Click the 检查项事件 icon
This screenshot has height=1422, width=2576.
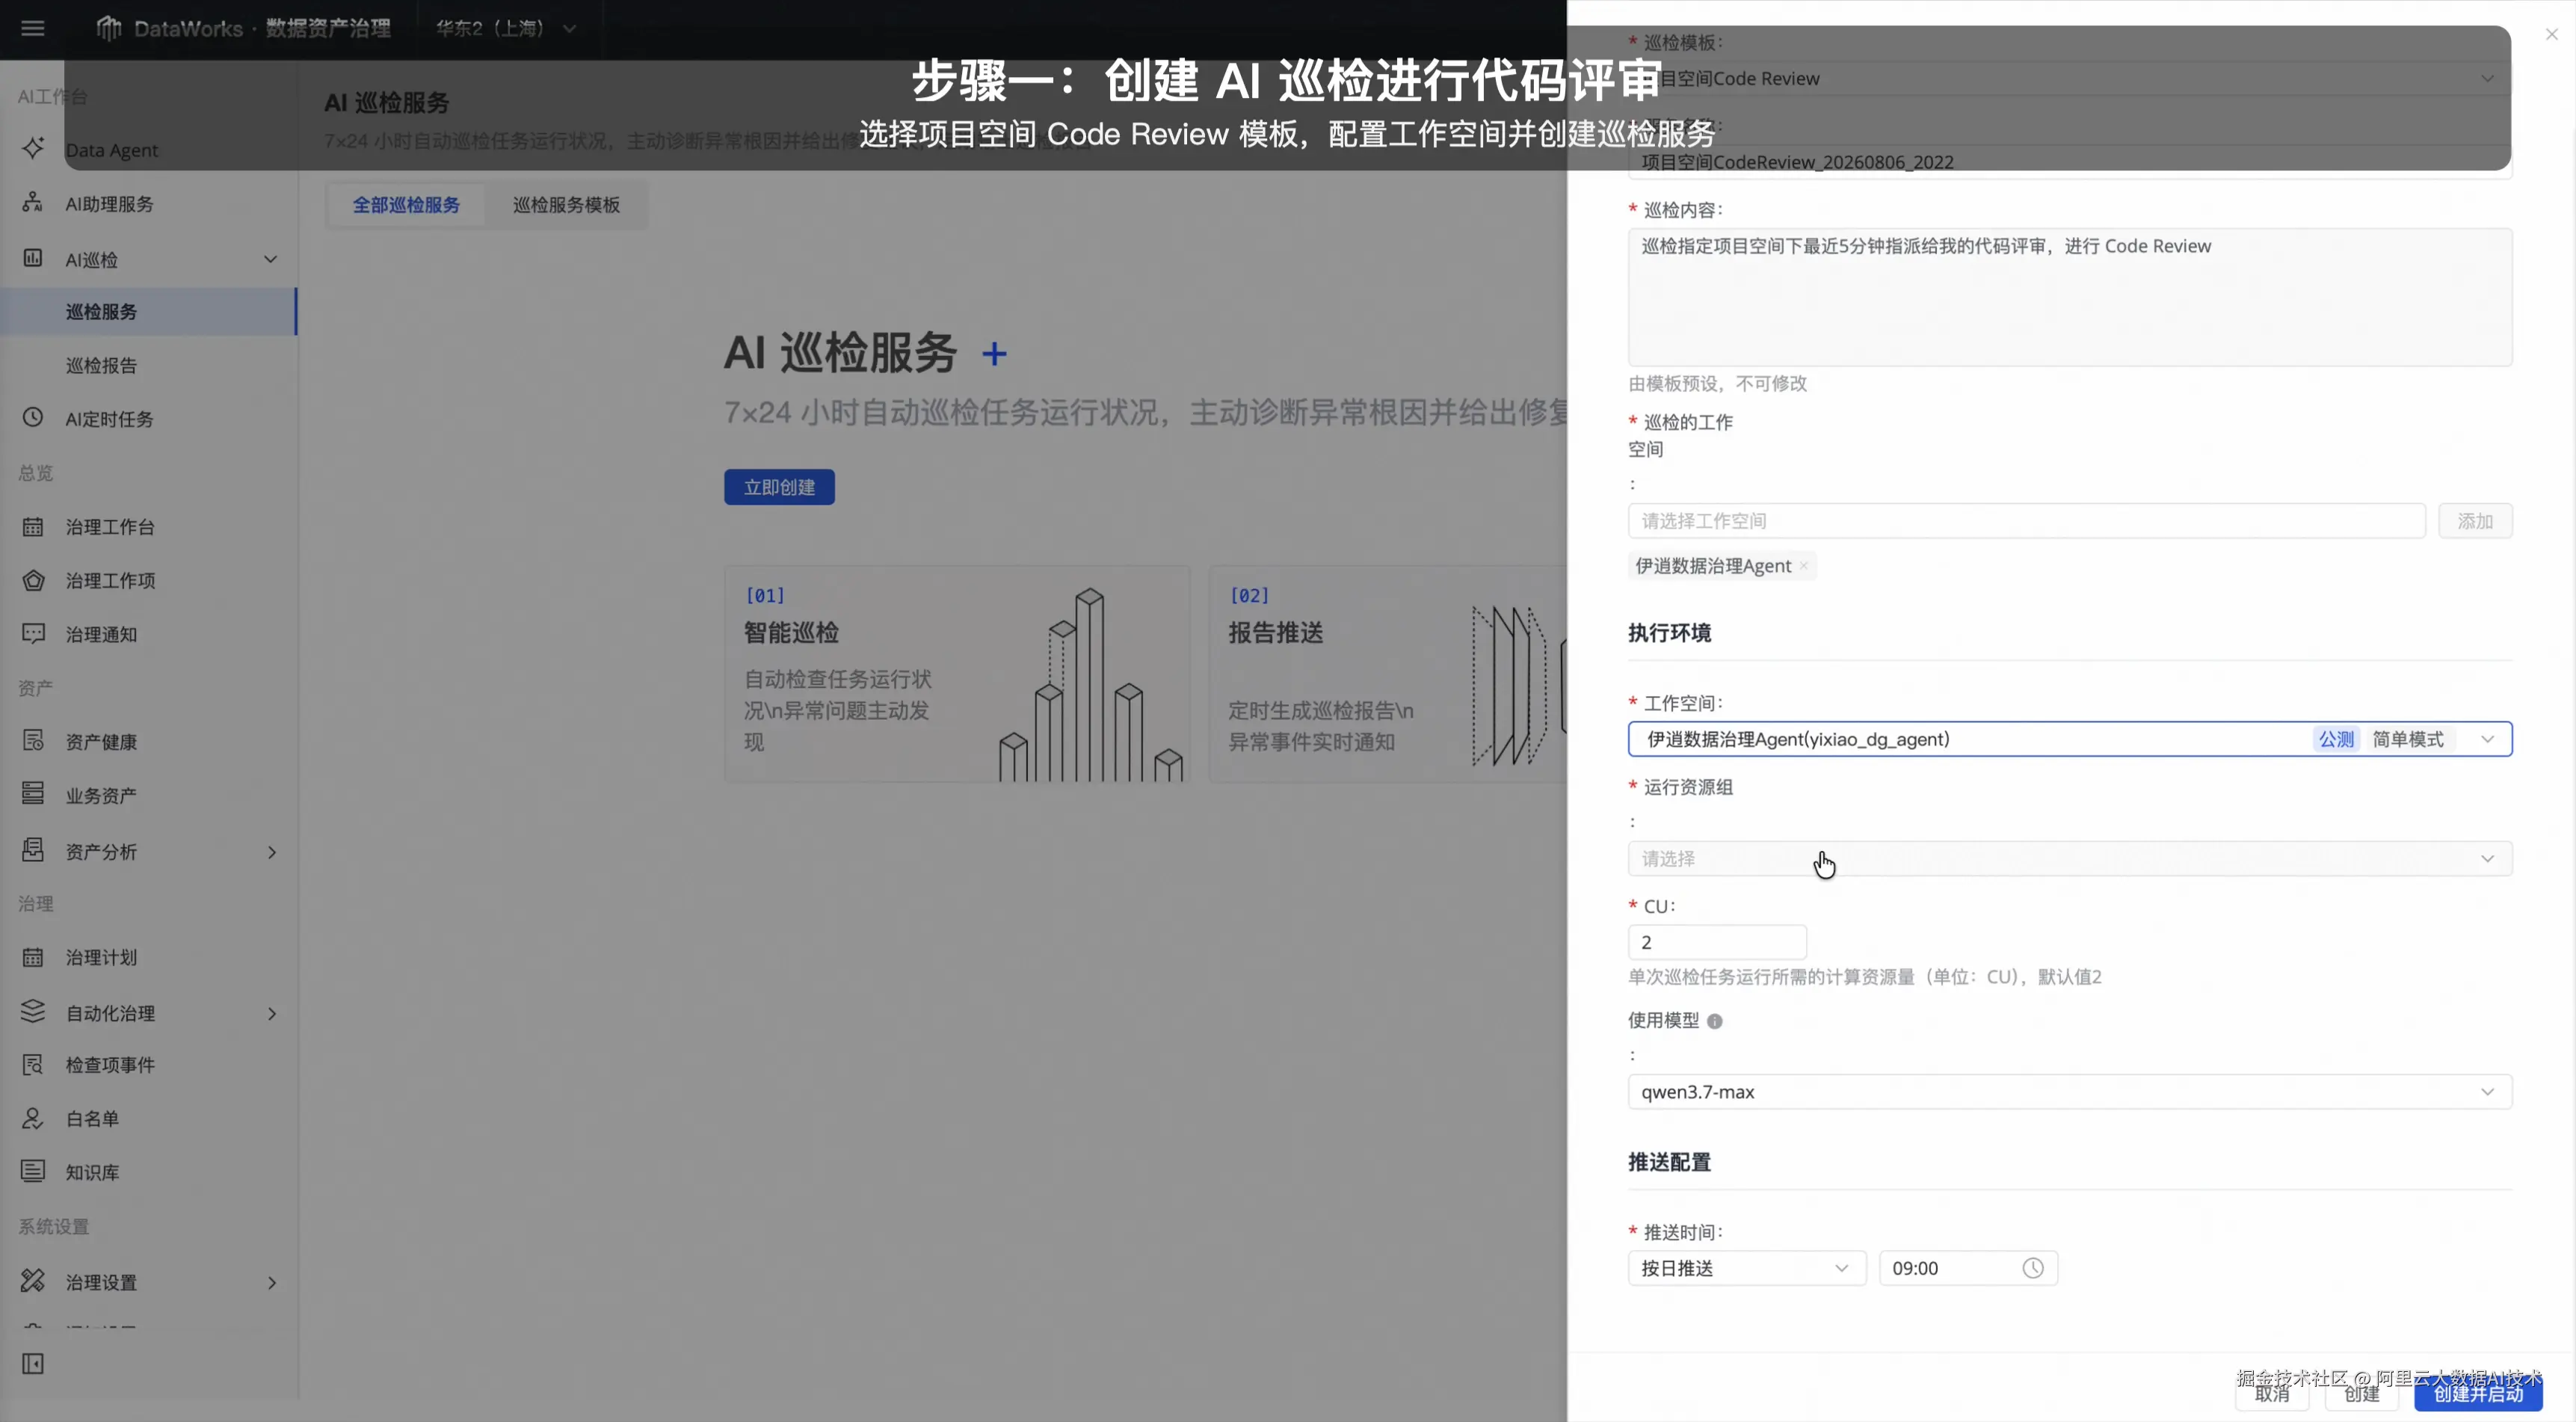pos(33,1064)
